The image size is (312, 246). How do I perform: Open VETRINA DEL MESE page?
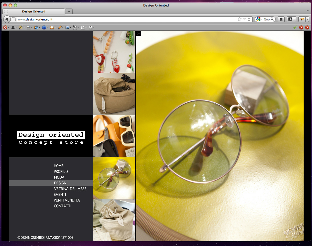coord(70,189)
